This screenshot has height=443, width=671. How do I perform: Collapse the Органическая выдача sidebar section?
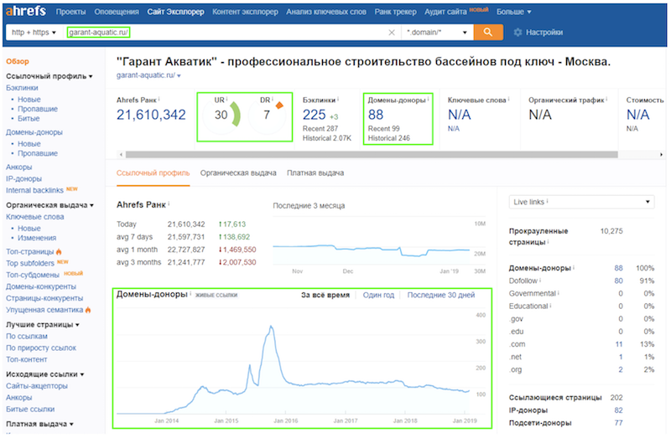pos(49,205)
